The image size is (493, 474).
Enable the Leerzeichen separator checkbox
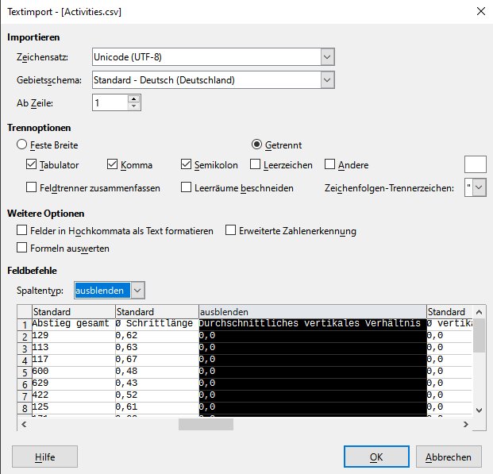coord(256,165)
